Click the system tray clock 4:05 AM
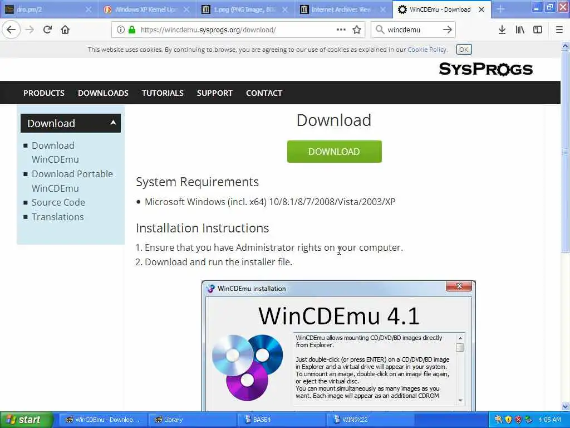This screenshot has width=570, height=428. [x=549, y=420]
